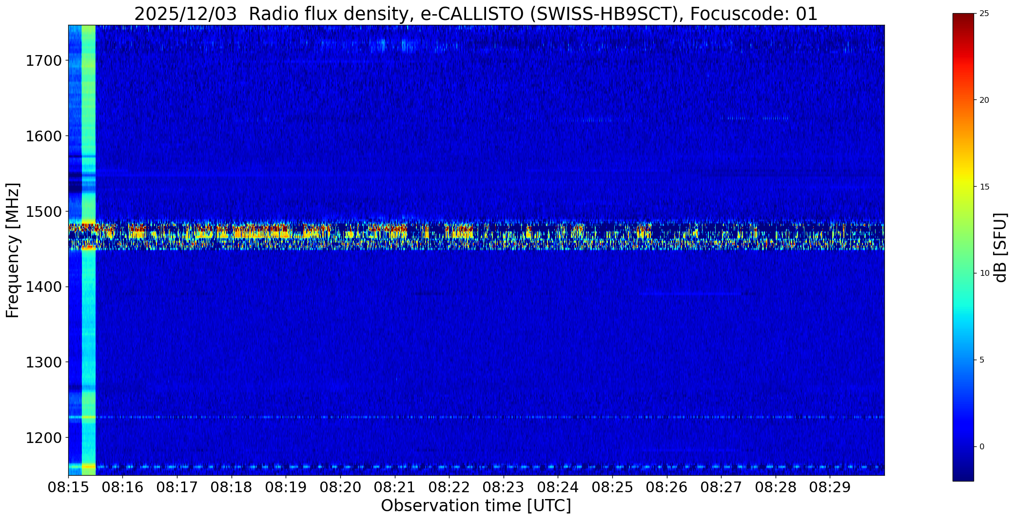This screenshot has width=1015, height=520.
Task: Click the colorbar tick label 10
Action: coord(984,273)
